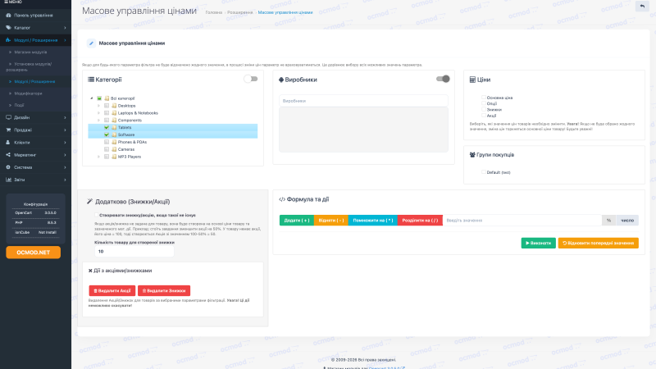Uncheck the Software category checkbox
The height and width of the screenshot is (369, 656).
coord(107,134)
